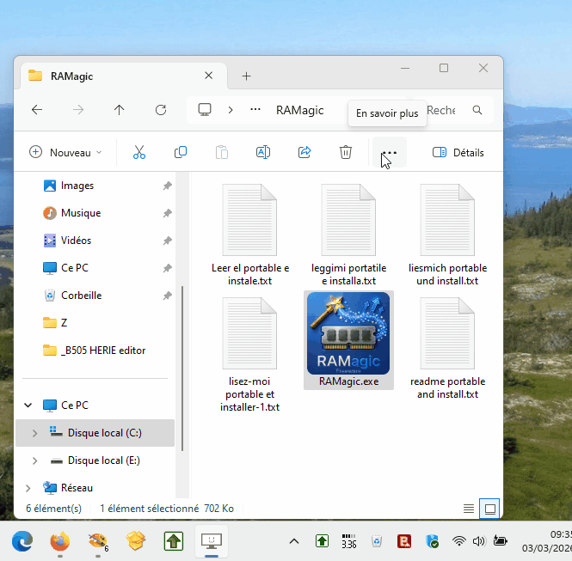Select the file liesmich portable und install.txt
Image resolution: width=572 pixels, height=561 pixels.
(447, 235)
